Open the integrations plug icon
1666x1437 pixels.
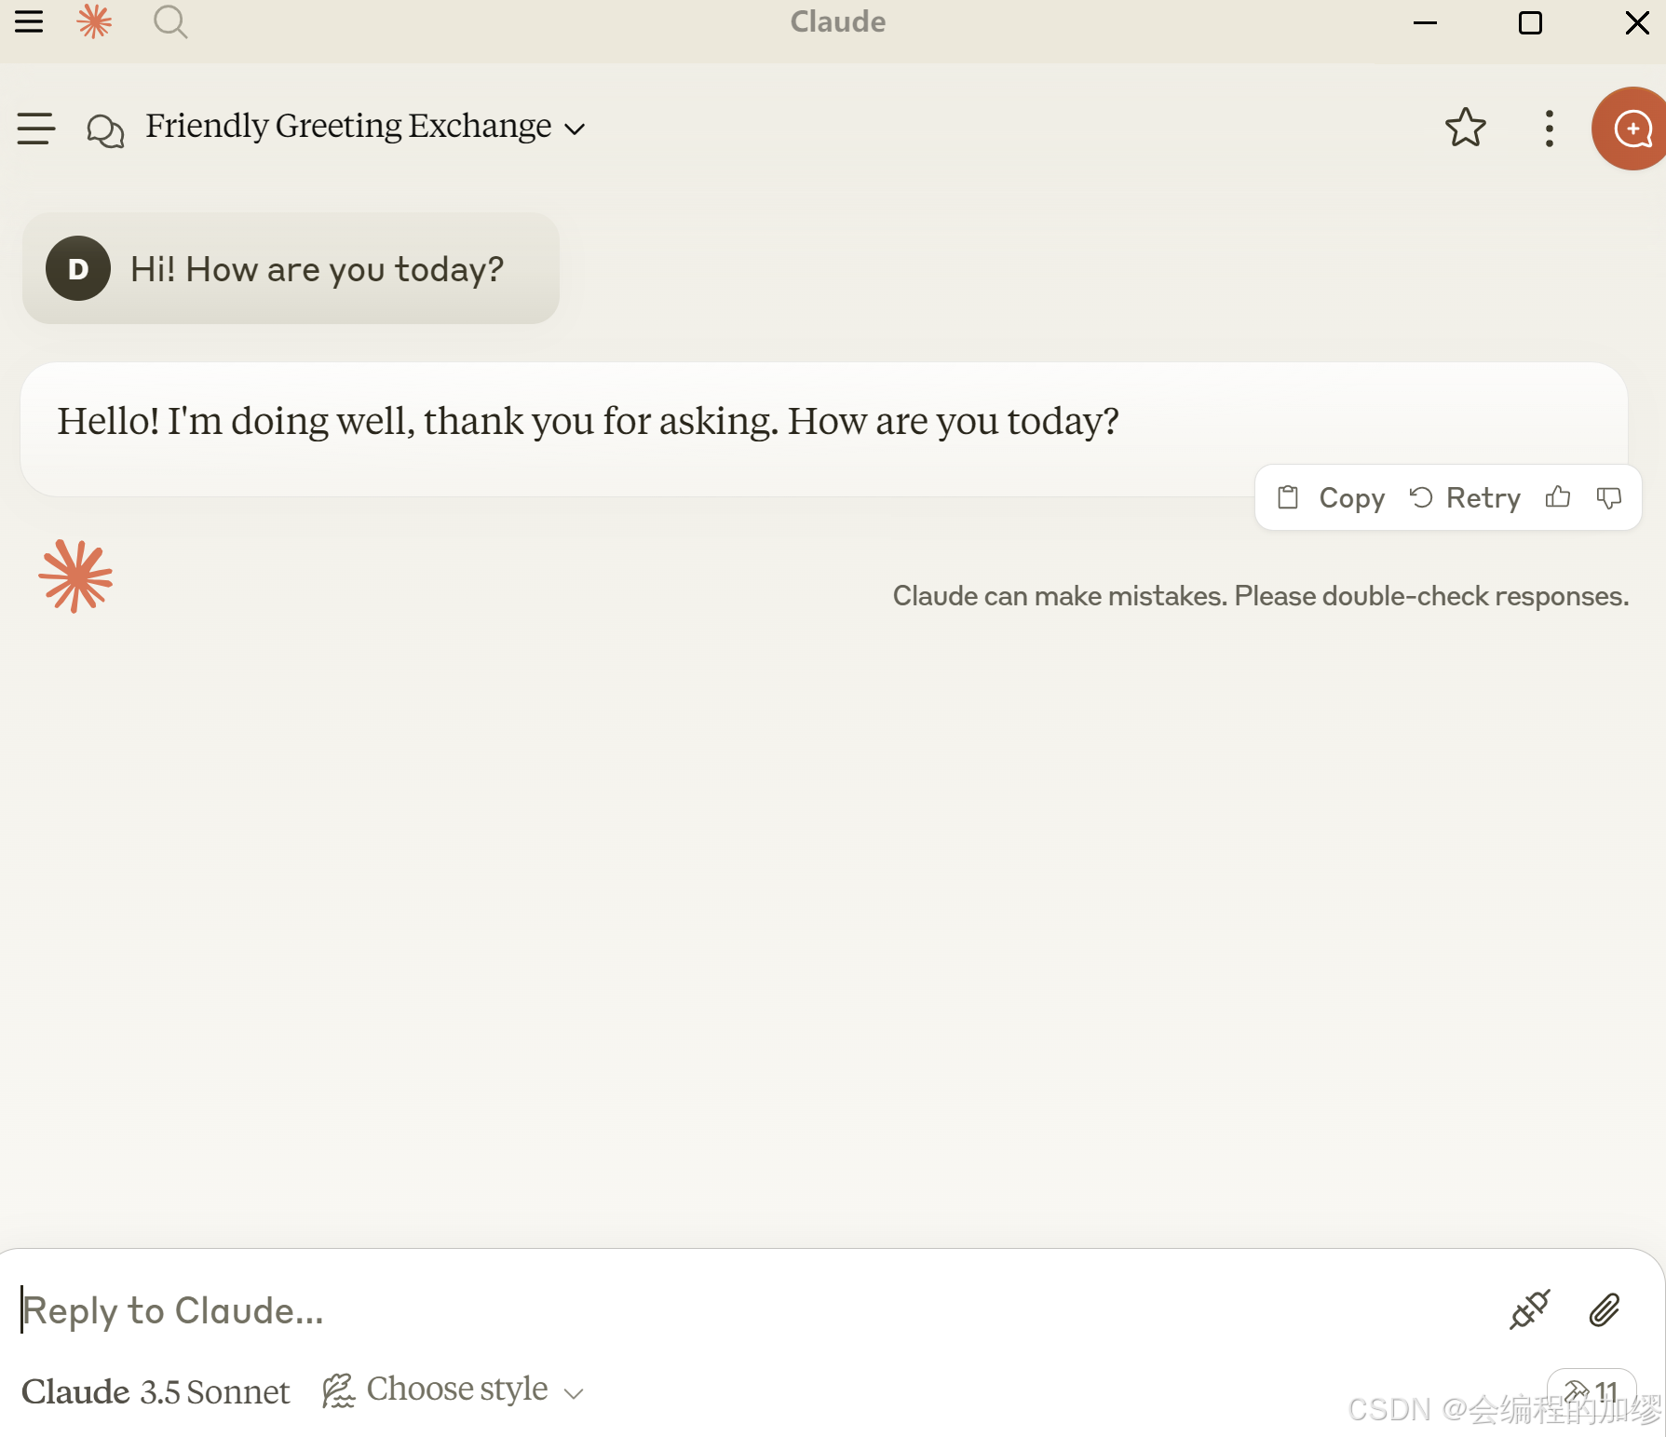1530,1309
